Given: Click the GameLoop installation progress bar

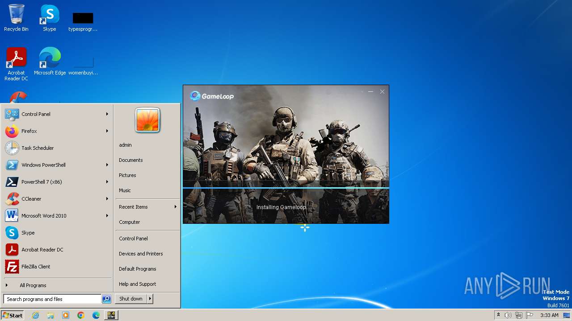Looking at the screenshot, I should point(286,188).
